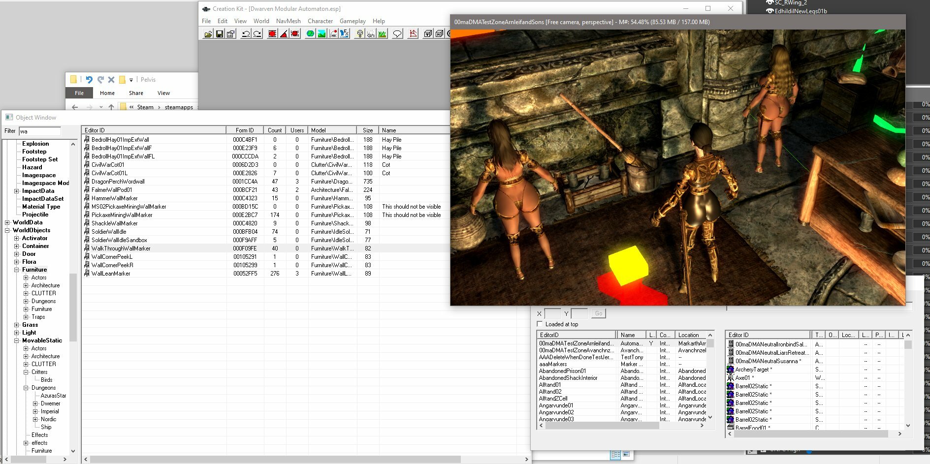The height and width of the screenshot is (464, 930).
Task: Open the File menu in Creation Kit
Action: click(x=206, y=21)
